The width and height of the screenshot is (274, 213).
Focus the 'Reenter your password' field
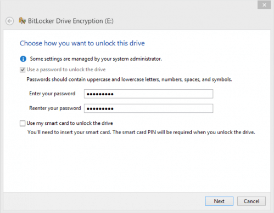click(148, 108)
